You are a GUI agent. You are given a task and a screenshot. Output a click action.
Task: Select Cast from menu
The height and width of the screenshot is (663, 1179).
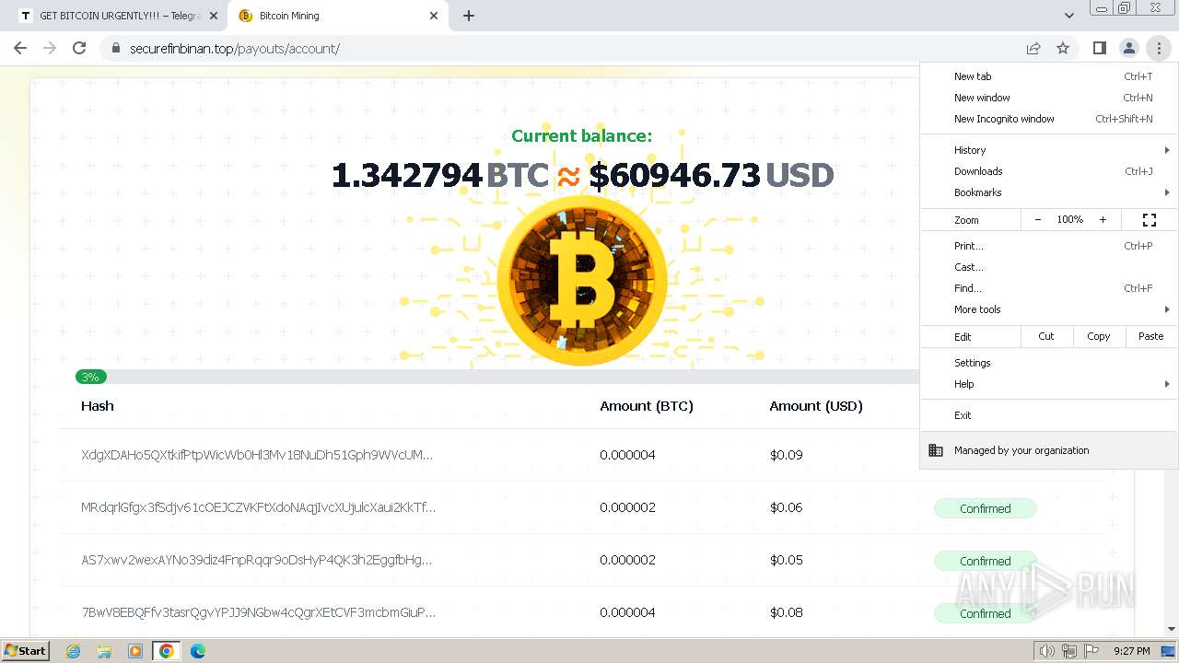[x=1049, y=267]
